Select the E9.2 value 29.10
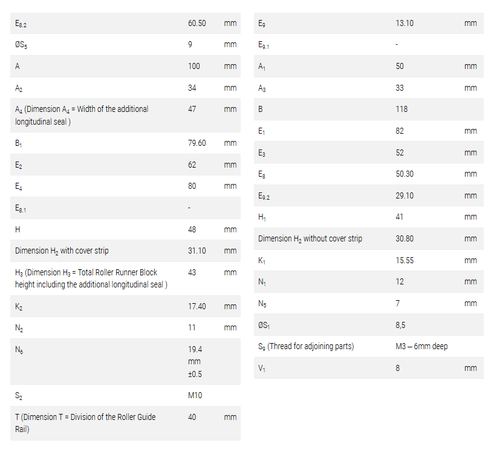Viewport: 494px width, 449px height. click(x=405, y=196)
